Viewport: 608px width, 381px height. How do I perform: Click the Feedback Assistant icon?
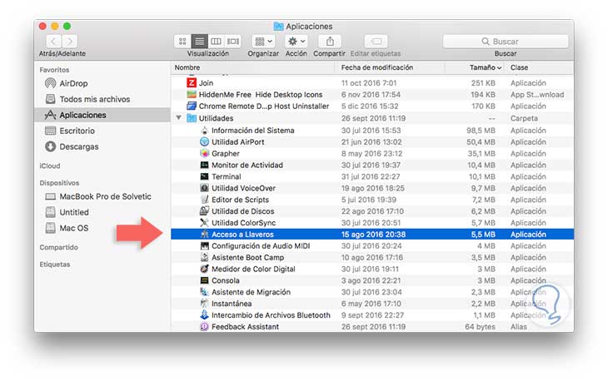click(204, 326)
